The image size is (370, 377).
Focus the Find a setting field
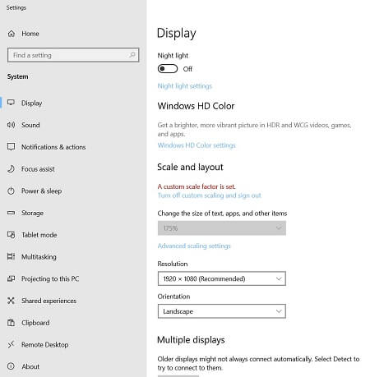(73, 55)
